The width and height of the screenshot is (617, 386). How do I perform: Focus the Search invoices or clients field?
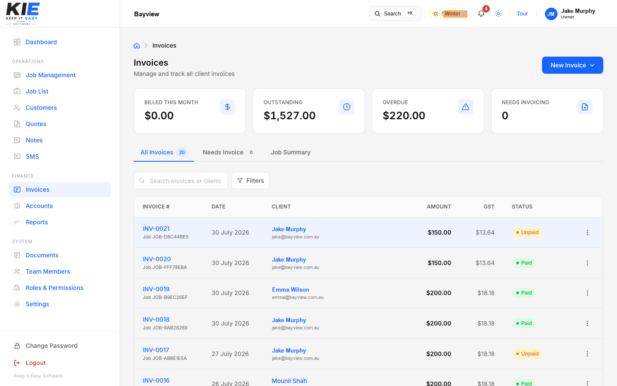(x=181, y=181)
